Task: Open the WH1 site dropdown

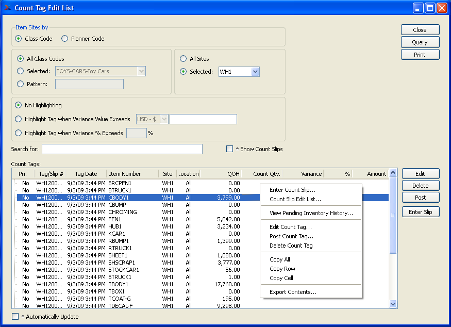Action: click(x=255, y=72)
